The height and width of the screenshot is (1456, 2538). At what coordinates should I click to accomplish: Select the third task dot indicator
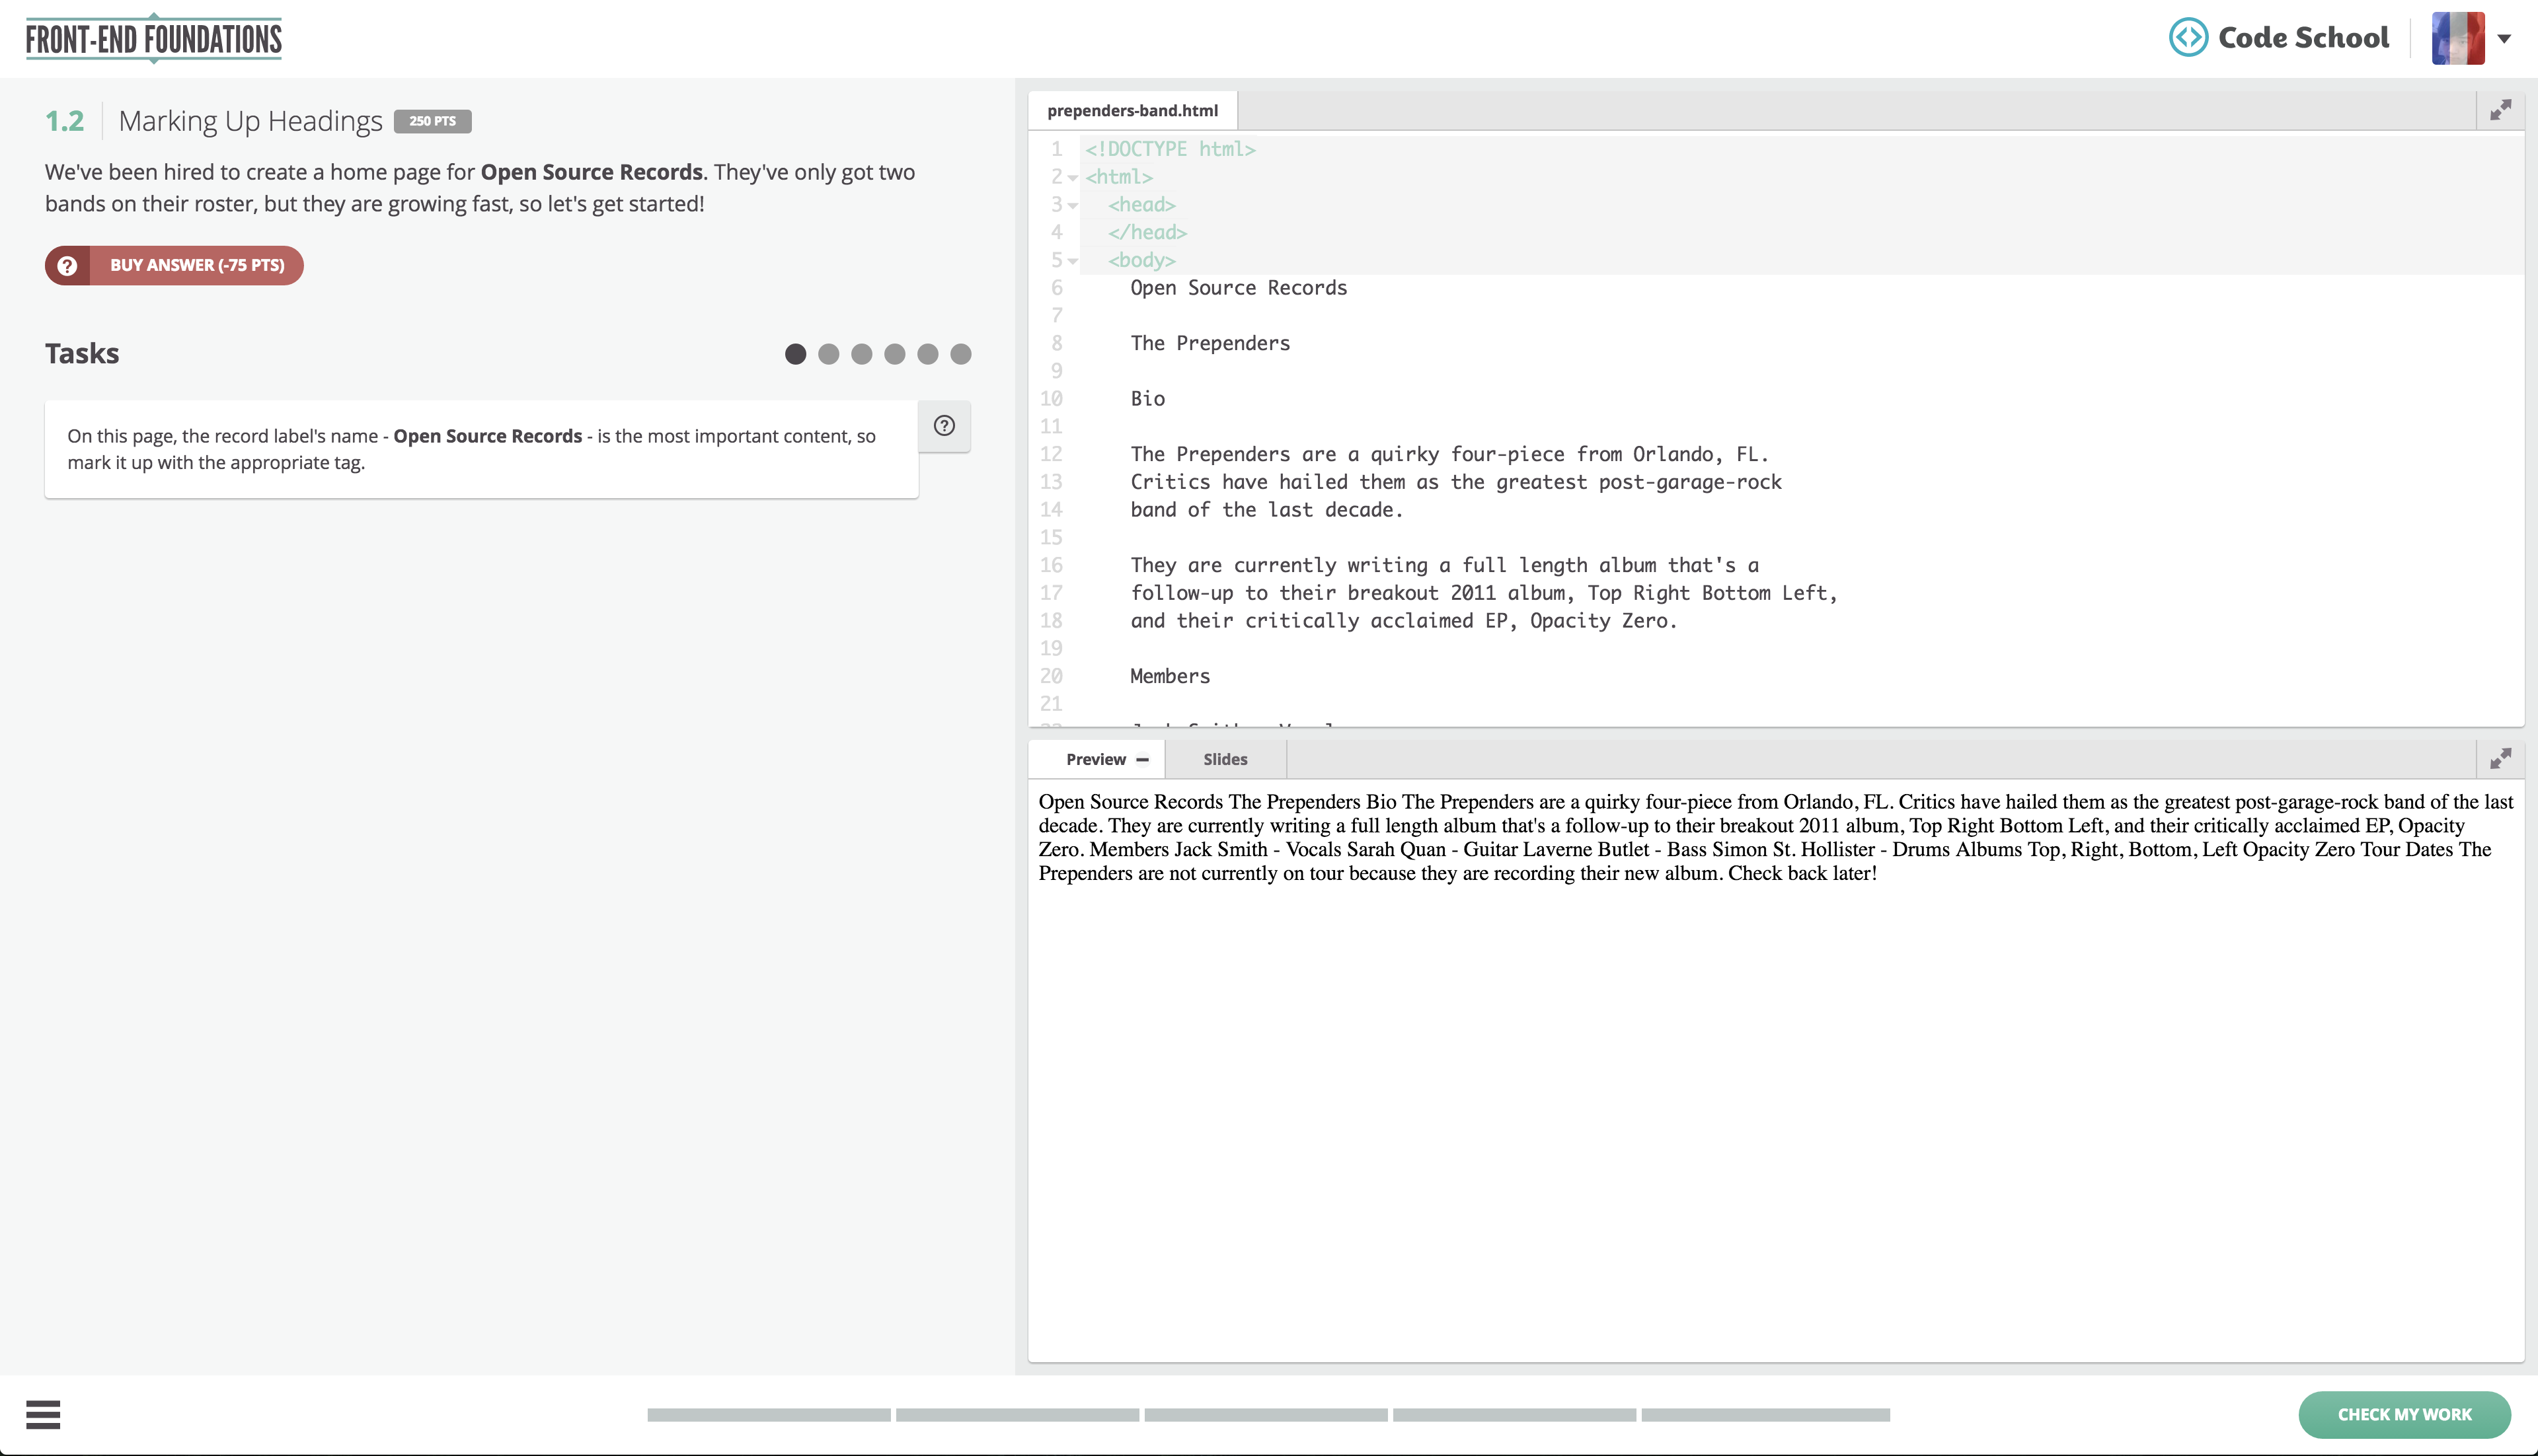(861, 354)
